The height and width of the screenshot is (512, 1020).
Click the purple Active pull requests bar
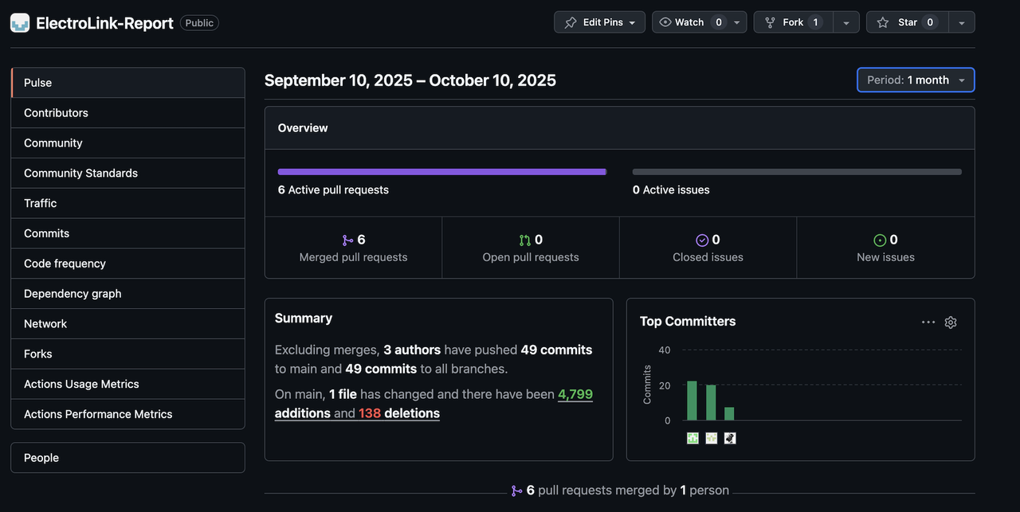click(x=442, y=172)
